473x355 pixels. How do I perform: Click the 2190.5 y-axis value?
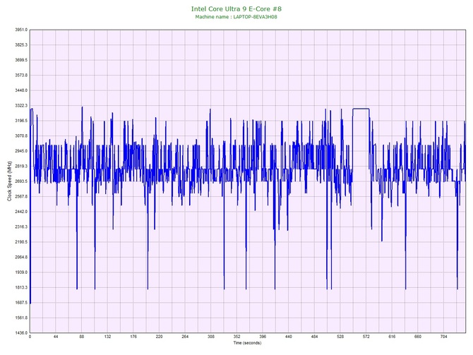pyautogui.click(x=21, y=242)
